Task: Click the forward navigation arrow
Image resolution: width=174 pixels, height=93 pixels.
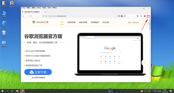Action: click(27, 16)
